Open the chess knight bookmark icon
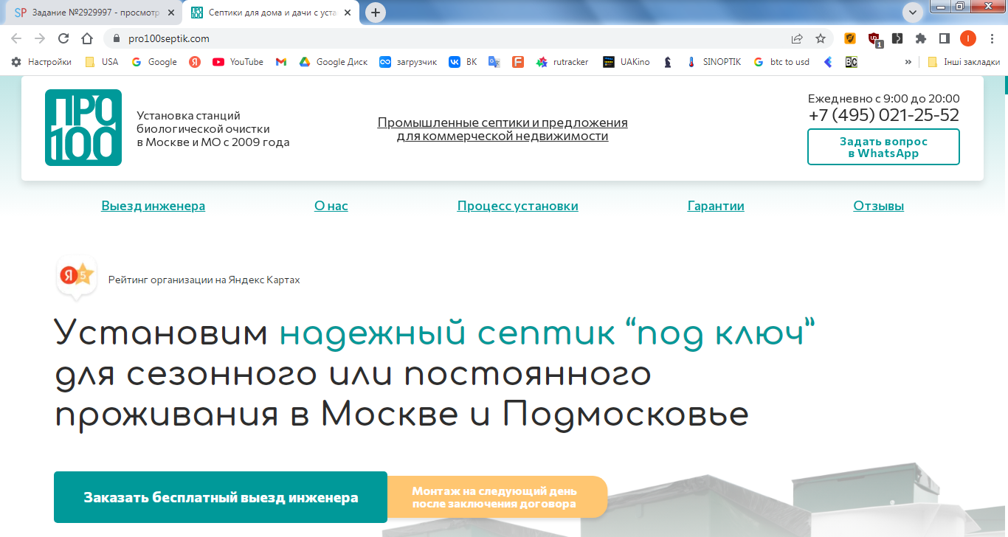This screenshot has width=1008, height=537. 668,62
